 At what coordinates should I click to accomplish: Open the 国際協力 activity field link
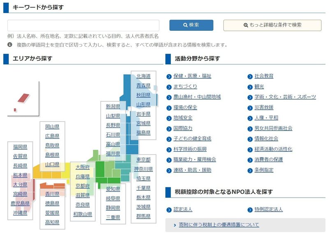click(183, 128)
